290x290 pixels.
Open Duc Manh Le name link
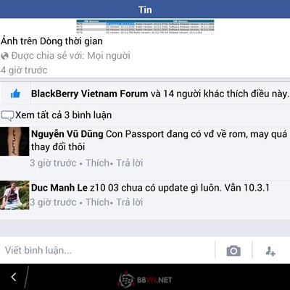(59, 188)
